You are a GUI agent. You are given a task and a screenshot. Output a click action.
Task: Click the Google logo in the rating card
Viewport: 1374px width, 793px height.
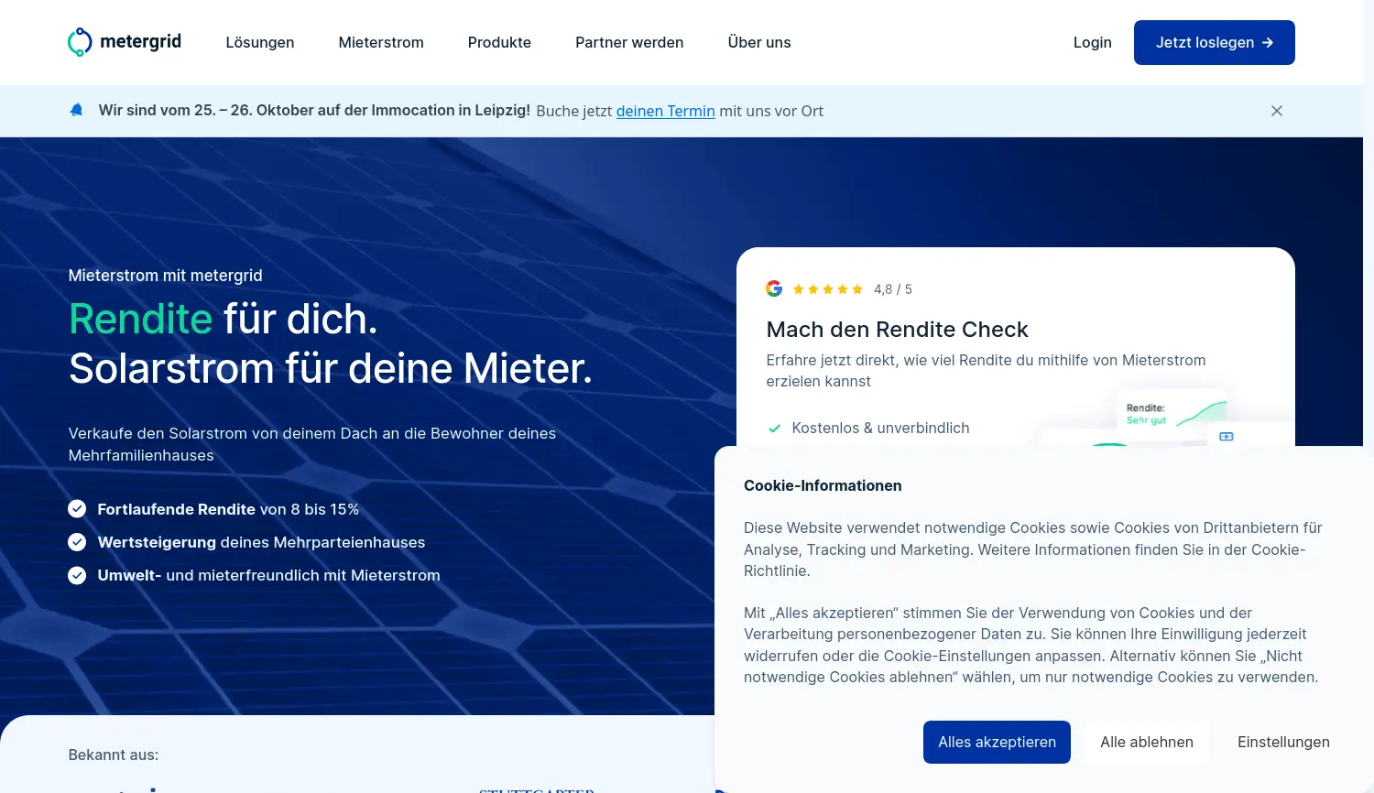coord(774,288)
